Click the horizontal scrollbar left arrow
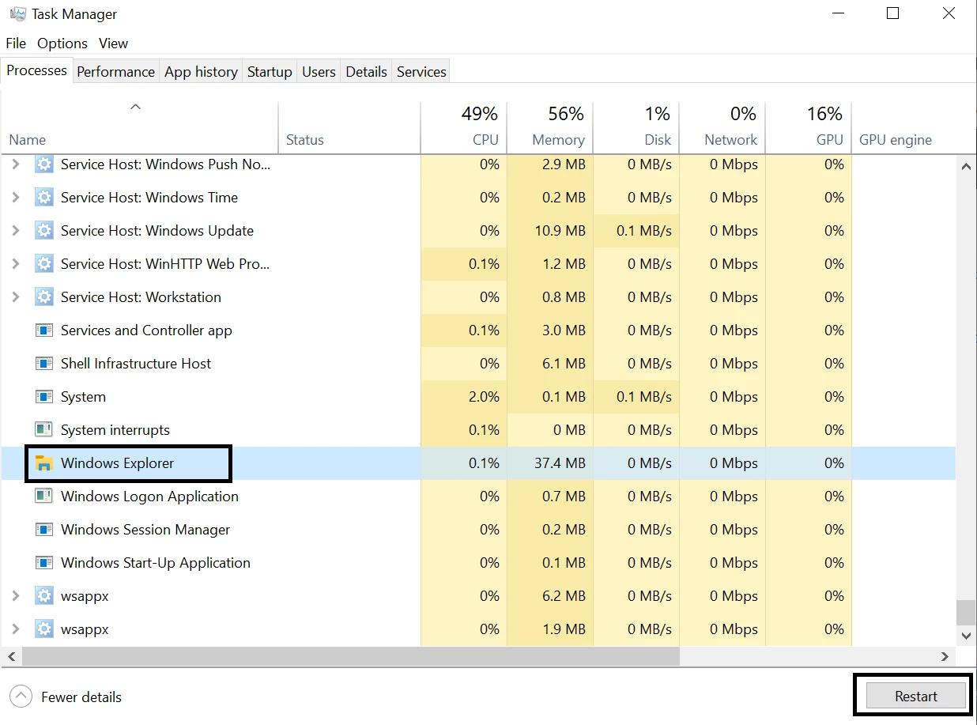 click(x=11, y=656)
